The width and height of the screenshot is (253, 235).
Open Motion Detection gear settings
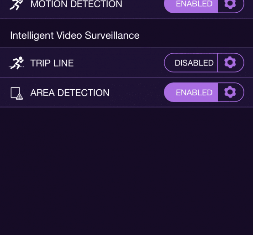coord(230,4)
